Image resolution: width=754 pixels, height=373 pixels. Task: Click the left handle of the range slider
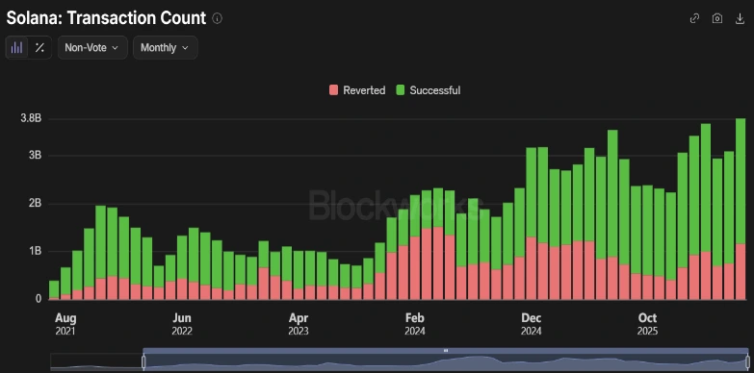tap(143, 361)
